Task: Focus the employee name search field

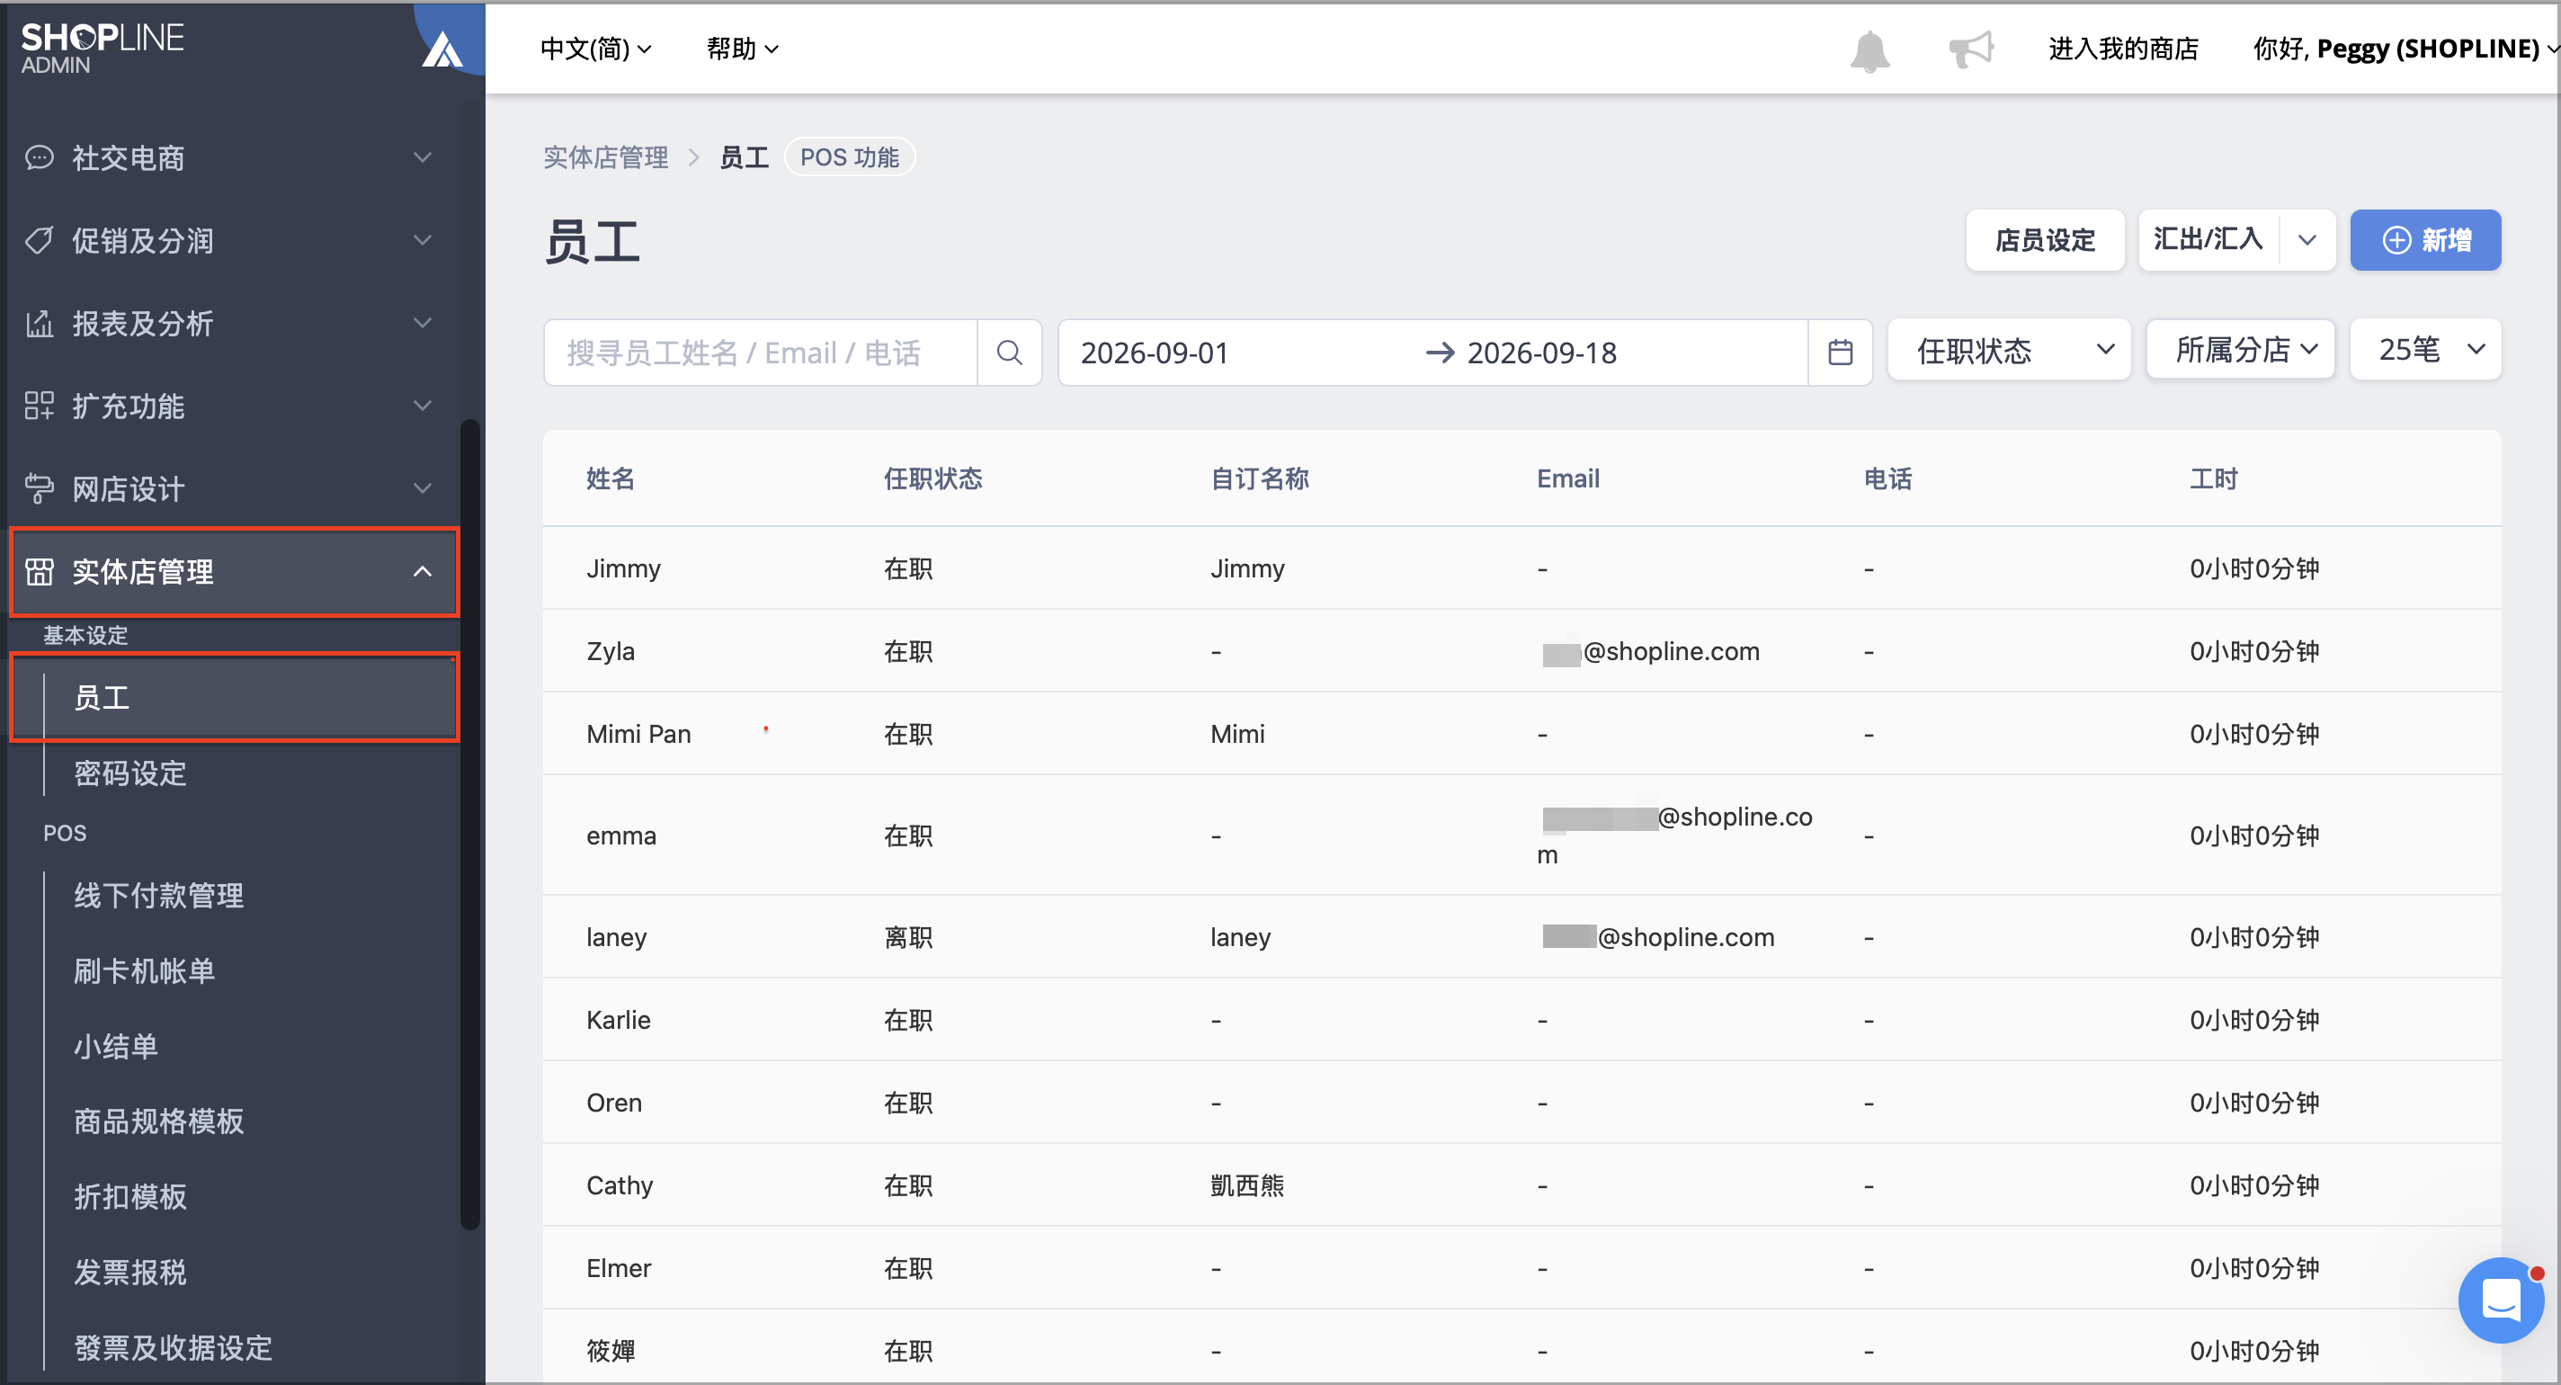Action: coord(761,352)
